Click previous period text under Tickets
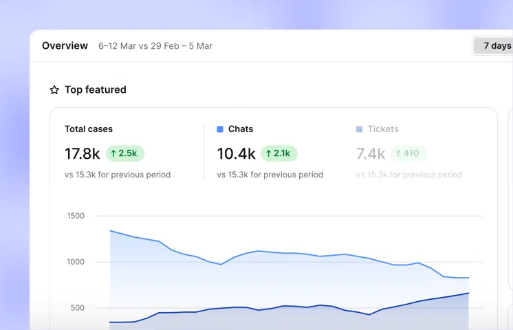 coord(409,175)
